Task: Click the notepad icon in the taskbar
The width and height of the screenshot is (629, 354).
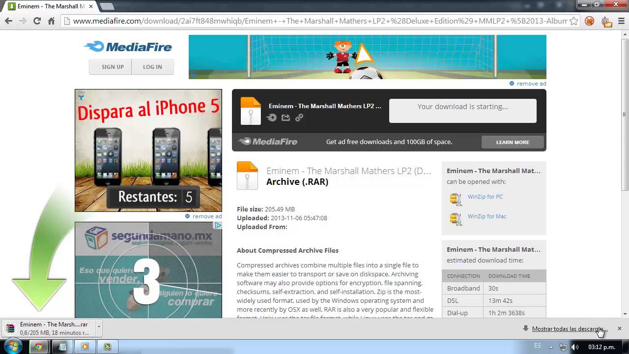Action: pyautogui.click(x=62, y=347)
